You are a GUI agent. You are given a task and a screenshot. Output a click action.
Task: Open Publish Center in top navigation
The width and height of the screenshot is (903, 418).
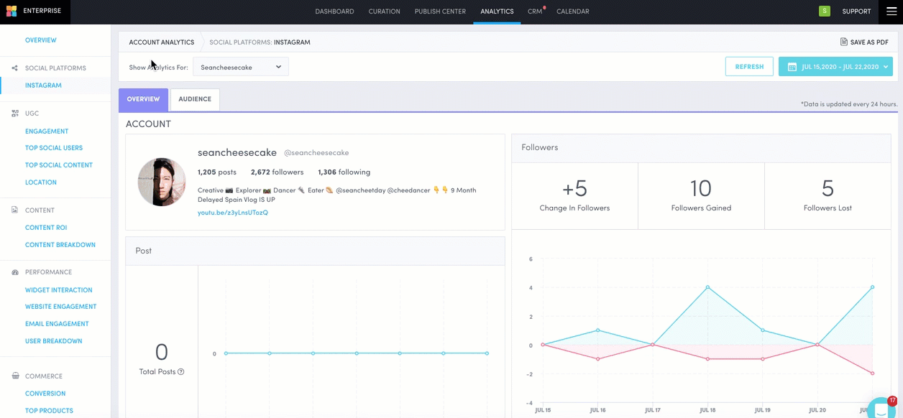440,11
